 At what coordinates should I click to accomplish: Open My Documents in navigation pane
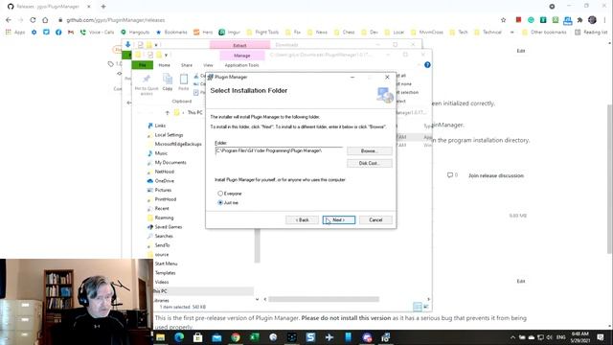point(170,162)
